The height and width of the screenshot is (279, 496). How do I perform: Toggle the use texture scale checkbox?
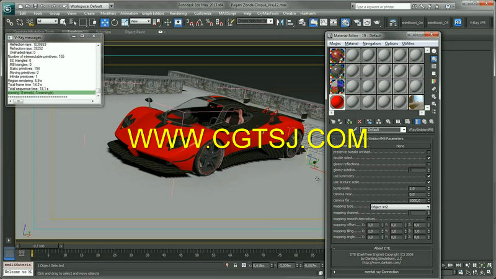(428, 182)
